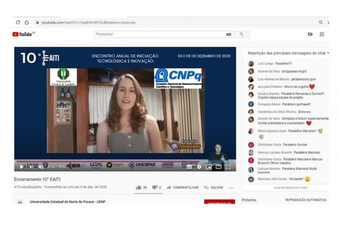Toggle theater mode in the player

tap(218, 167)
